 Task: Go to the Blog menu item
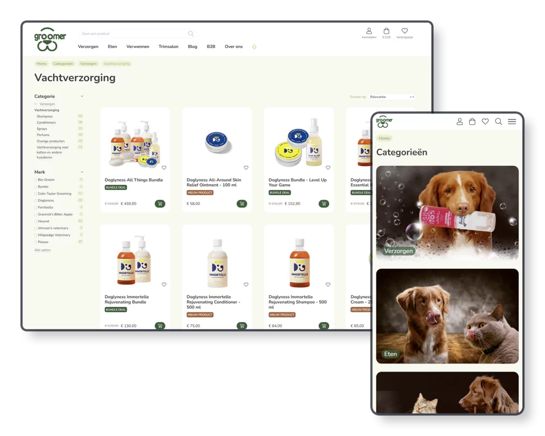click(192, 47)
